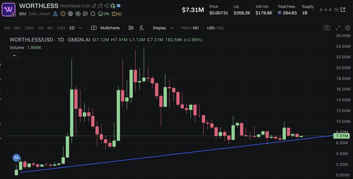Click the iUdv...moon contract address
The width and height of the screenshot is (353, 179).
click(x=39, y=14)
